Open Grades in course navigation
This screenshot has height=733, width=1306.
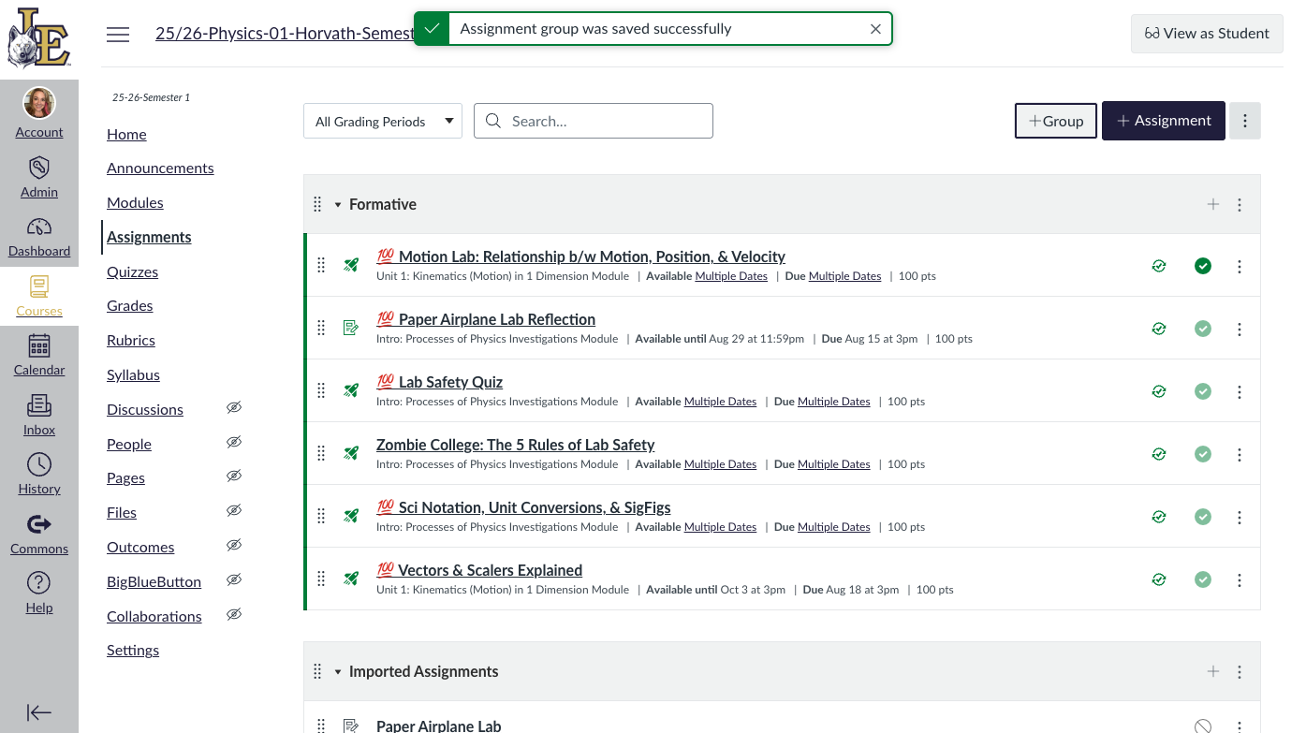pyautogui.click(x=129, y=305)
